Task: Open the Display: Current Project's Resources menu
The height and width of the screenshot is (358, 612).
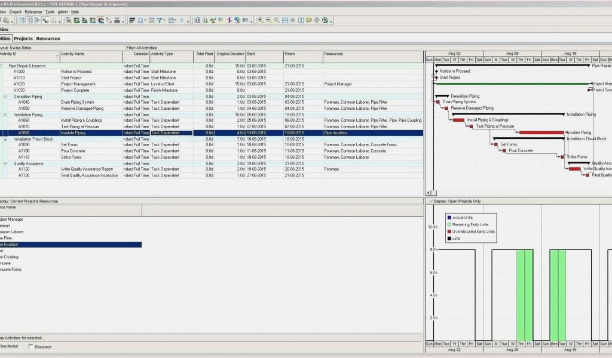Action: pos(29,201)
